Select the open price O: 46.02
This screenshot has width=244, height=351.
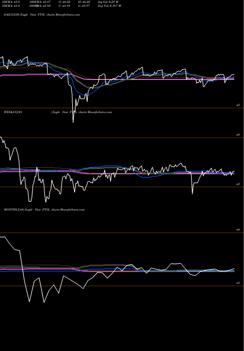(x=64, y=2)
